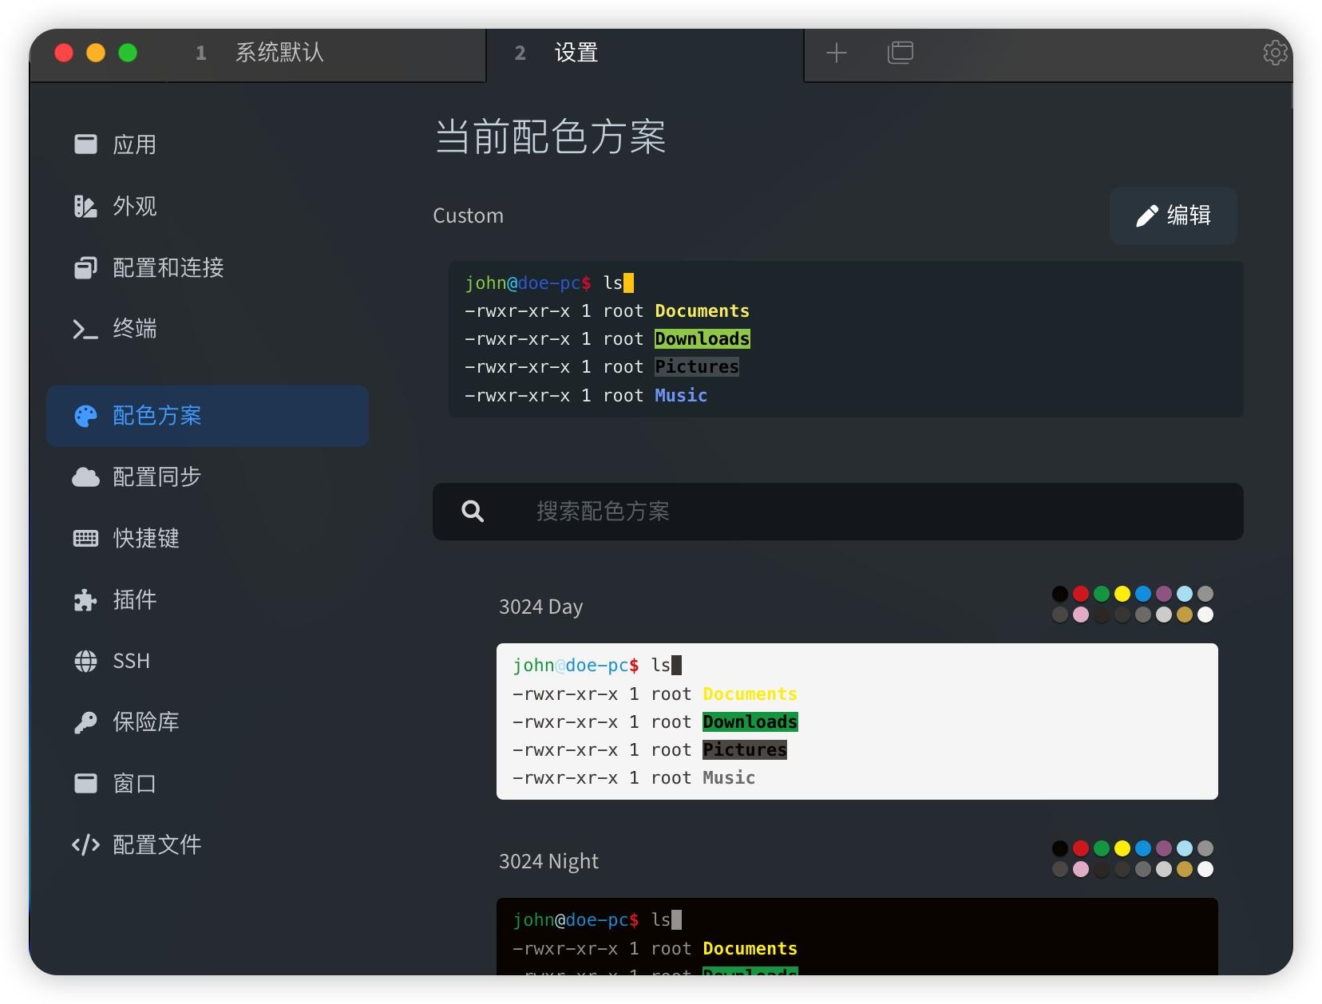The width and height of the screenshot is (1322, 1004).
Task: Select the 终端 terminal prompt icon
Action: (x=85, y=329)
